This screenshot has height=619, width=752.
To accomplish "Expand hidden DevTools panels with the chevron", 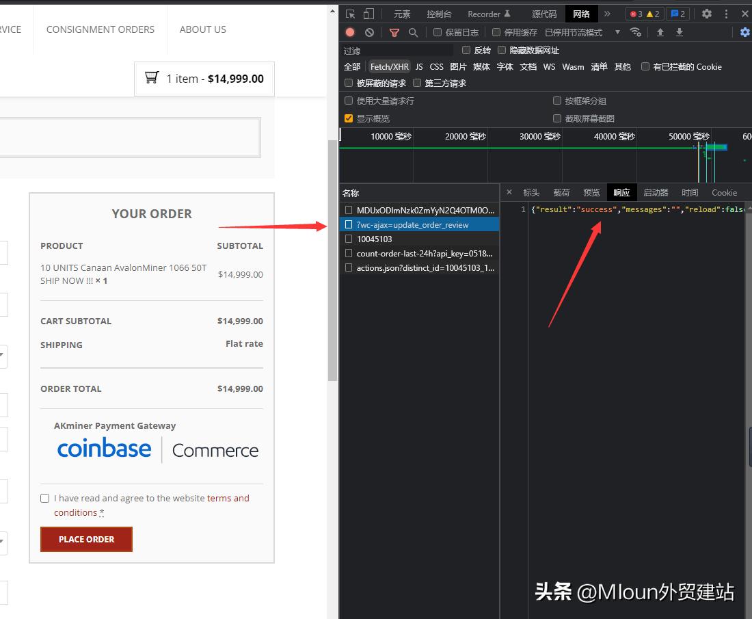I will [x=606, y=14].
